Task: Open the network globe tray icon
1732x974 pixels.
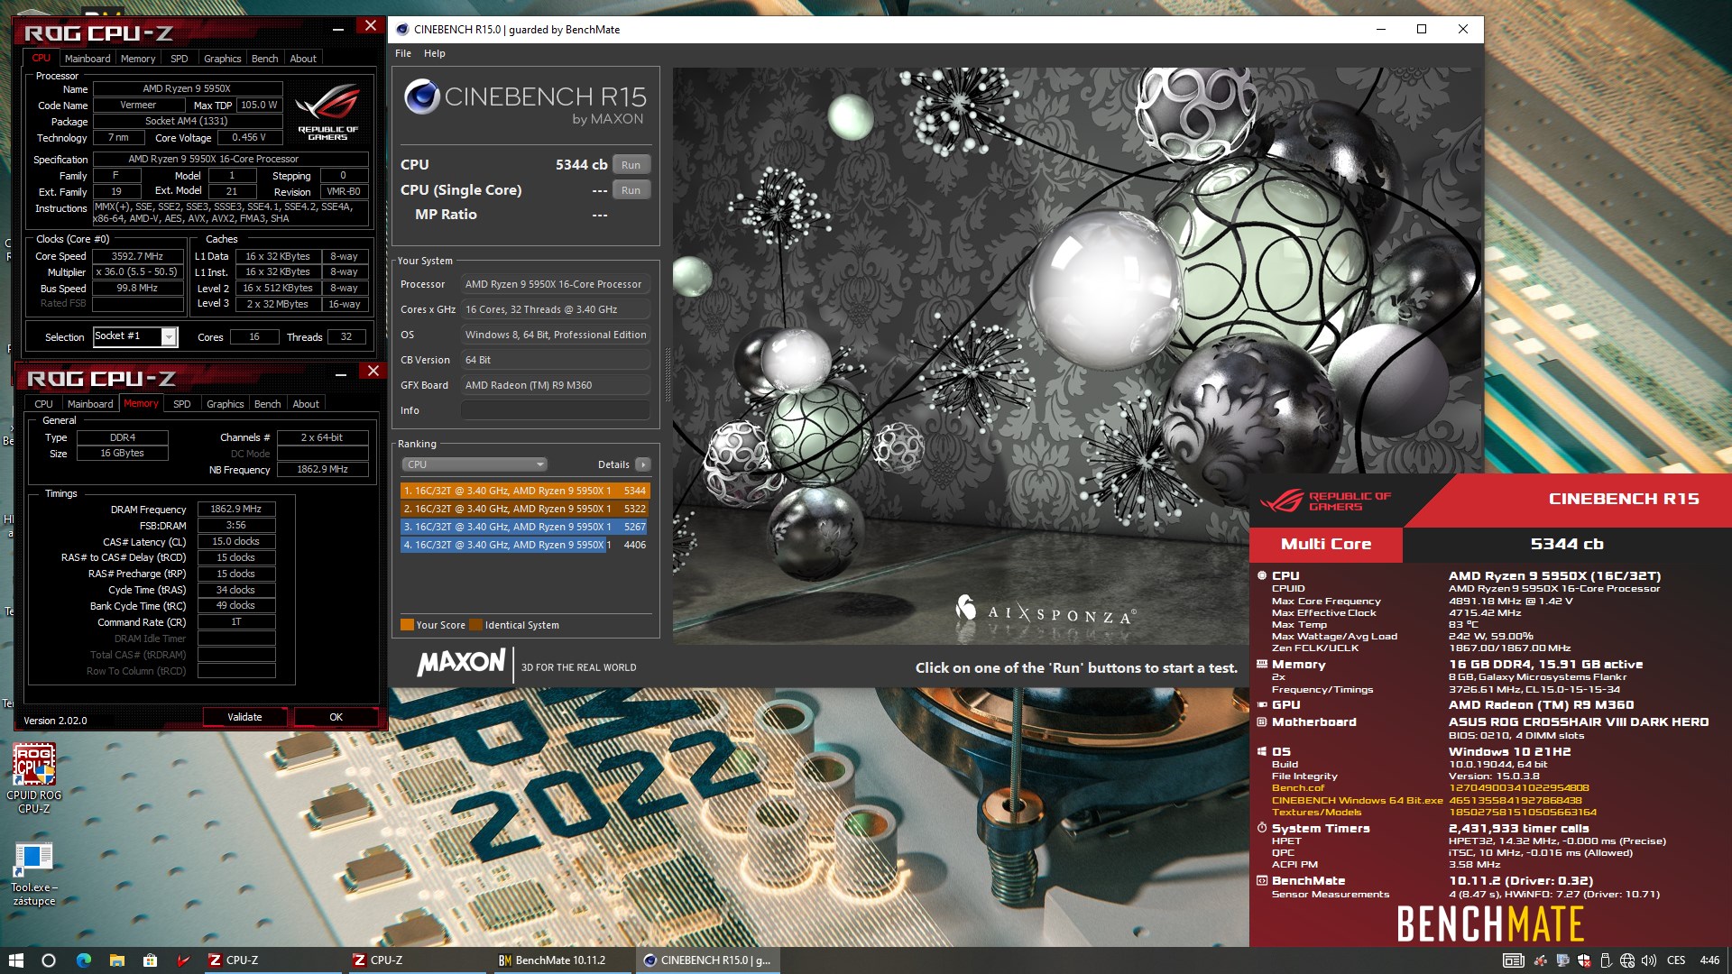Action: coord(1627,960)
